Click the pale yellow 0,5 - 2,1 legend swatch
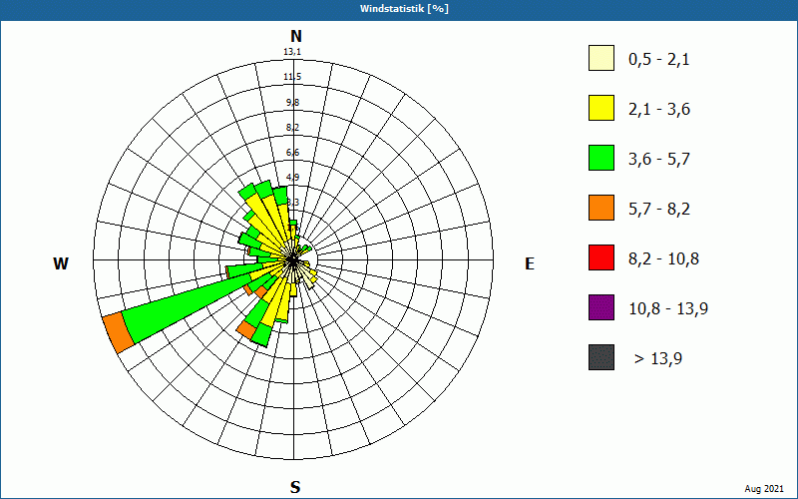The width and height of the screenshot is (798, 499). coord(601,58)
